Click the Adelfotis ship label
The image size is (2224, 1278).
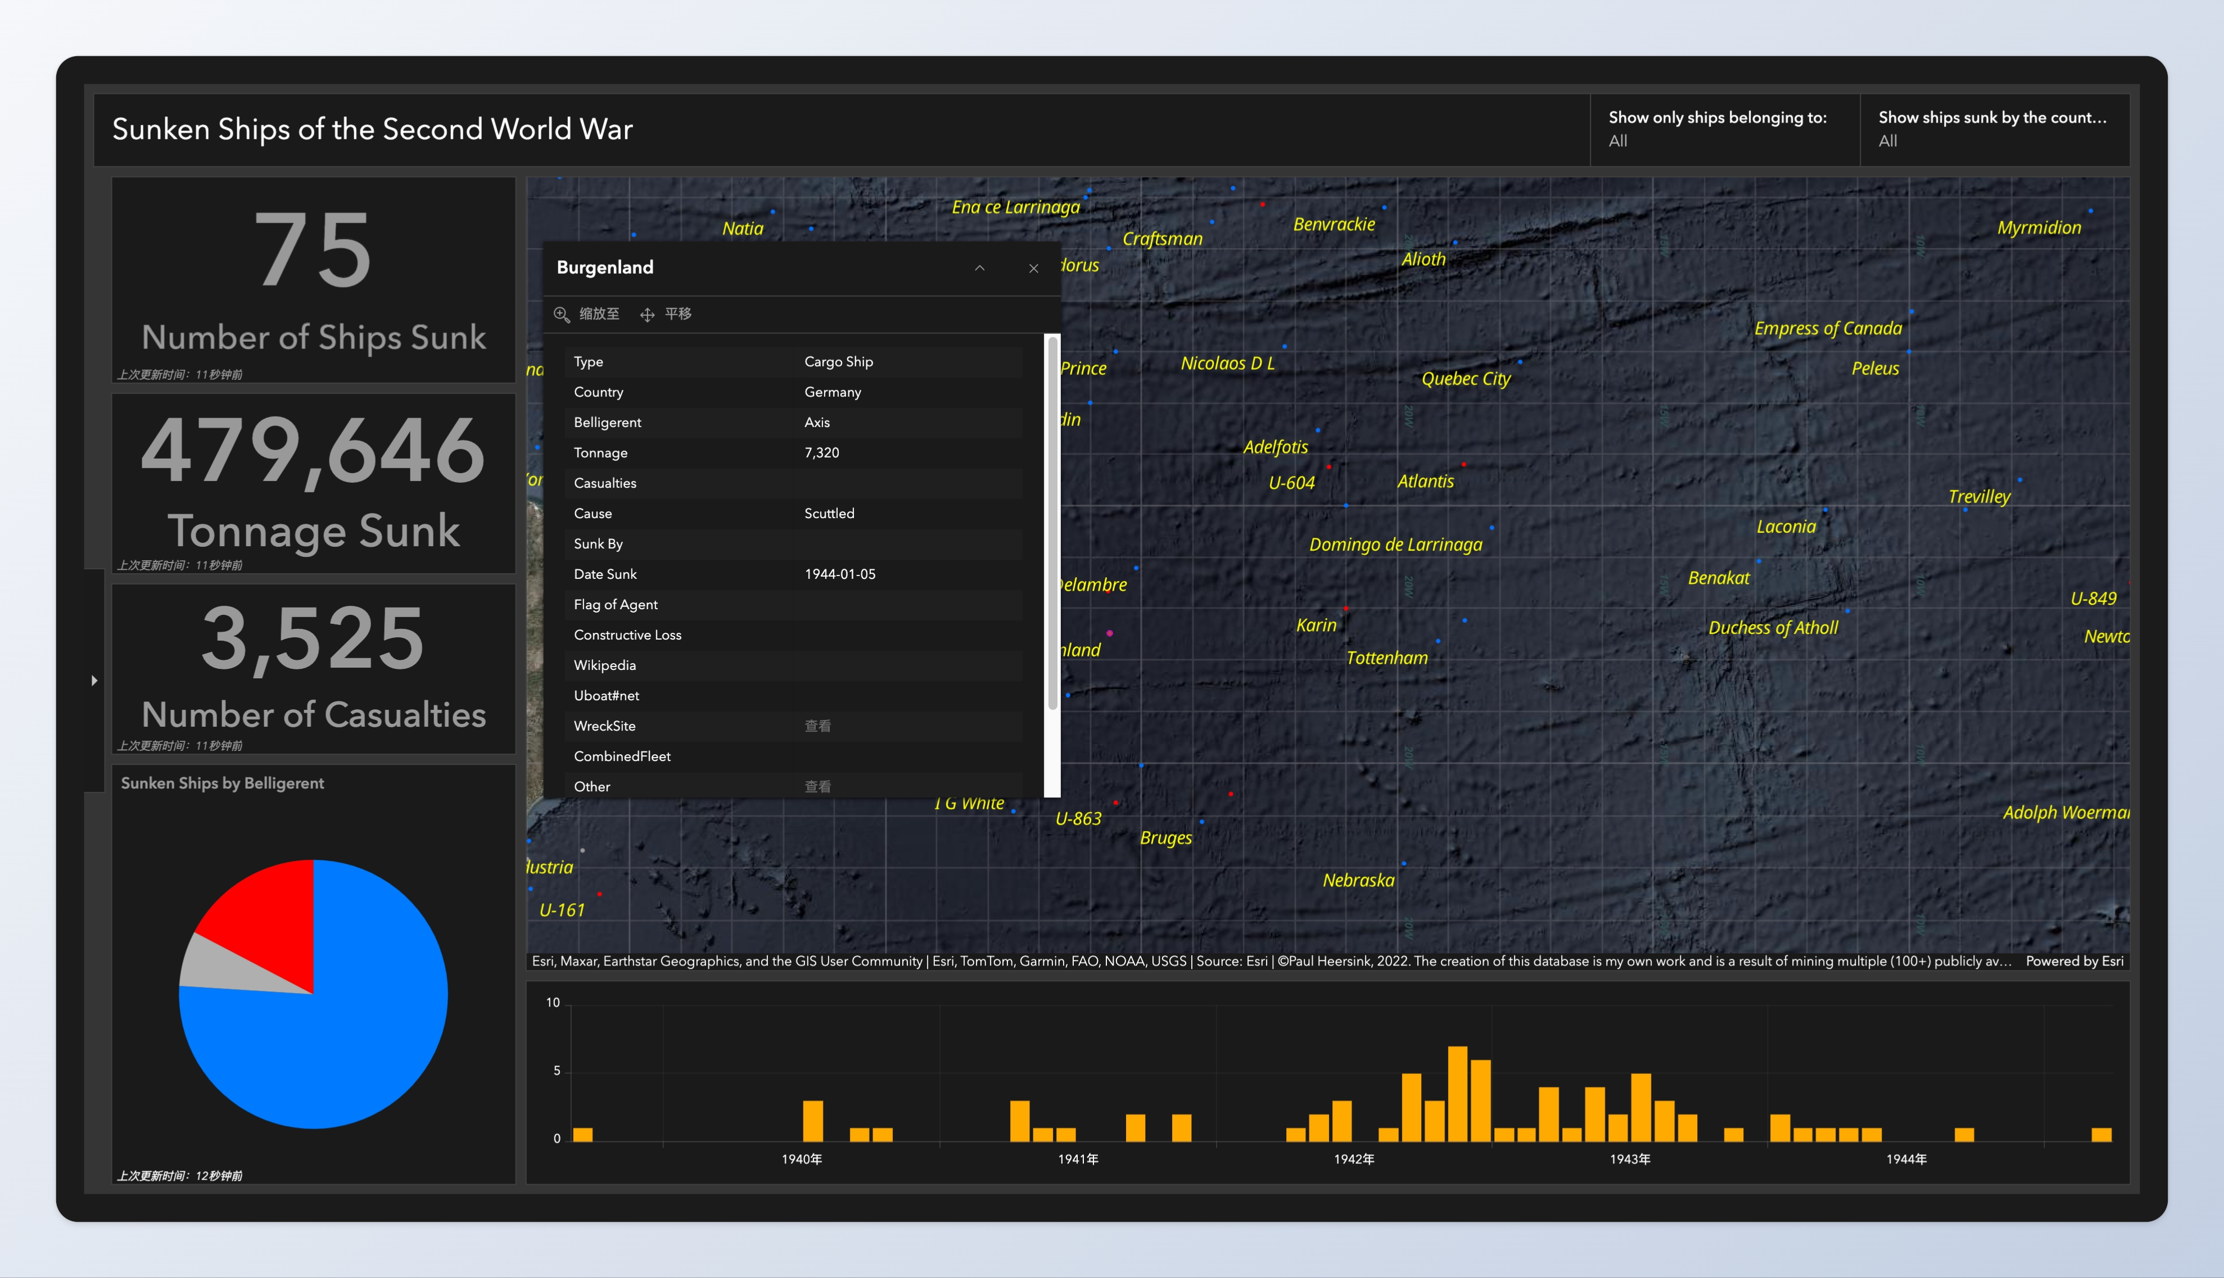1275,447
